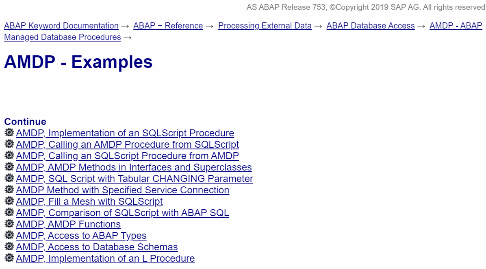486x269 pixels.
Task: Click gear icon next to Fill a Mesh
Action: click(9, 201)
